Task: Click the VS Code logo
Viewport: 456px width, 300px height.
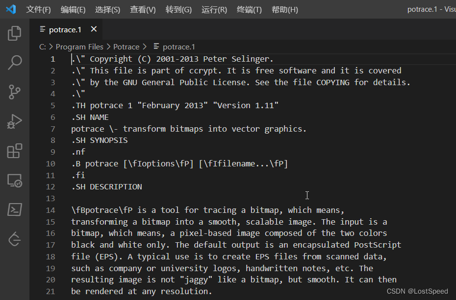Action: (x=11, y=9)
